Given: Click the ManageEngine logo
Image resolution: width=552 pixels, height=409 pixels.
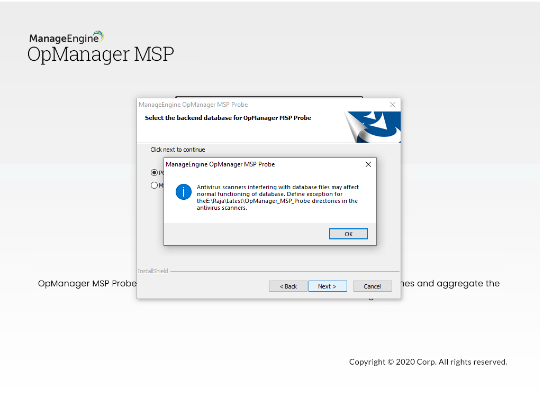Looking at the screenshot, I should [x=67, y=36].
